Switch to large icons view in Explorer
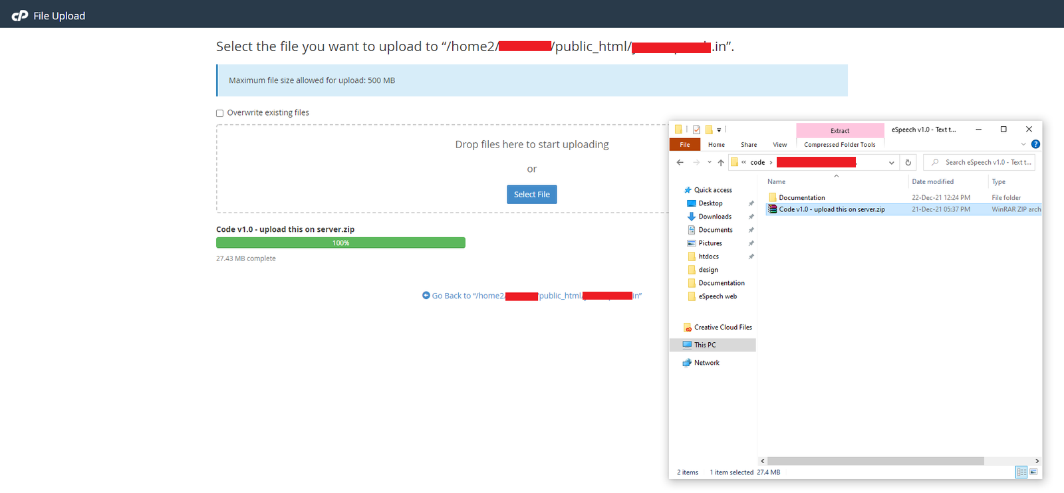This screenshot has width=1064, height=493. click(1033, 472)
